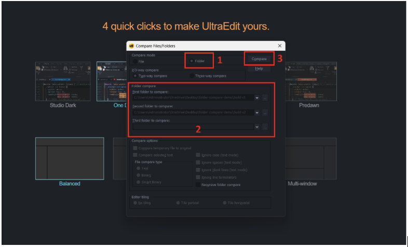
Task: Click the Multi-window layout label
Action: [x=302, y=183]
